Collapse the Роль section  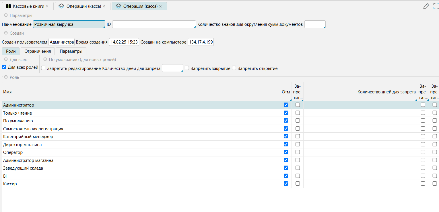click(6, 77)
